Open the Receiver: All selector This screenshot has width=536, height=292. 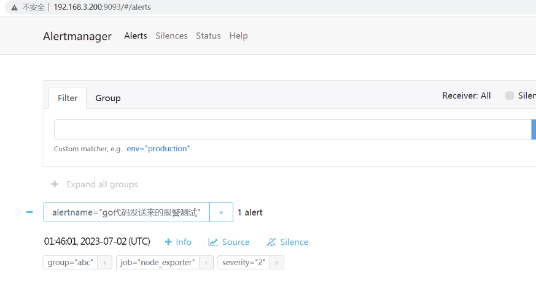pos(466,95)
